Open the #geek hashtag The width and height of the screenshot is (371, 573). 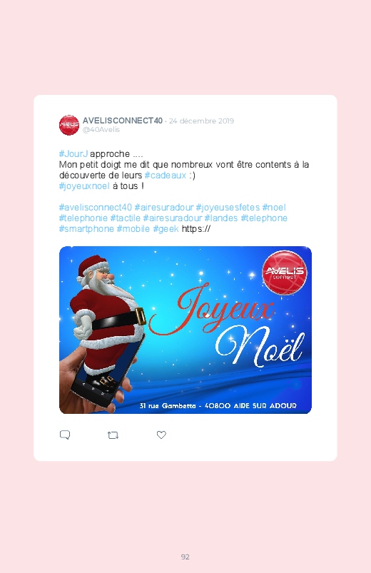coord(166,229)
